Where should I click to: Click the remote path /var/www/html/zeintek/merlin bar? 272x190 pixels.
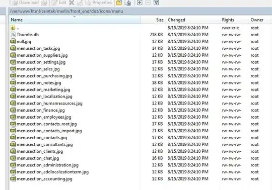[140, 11]
